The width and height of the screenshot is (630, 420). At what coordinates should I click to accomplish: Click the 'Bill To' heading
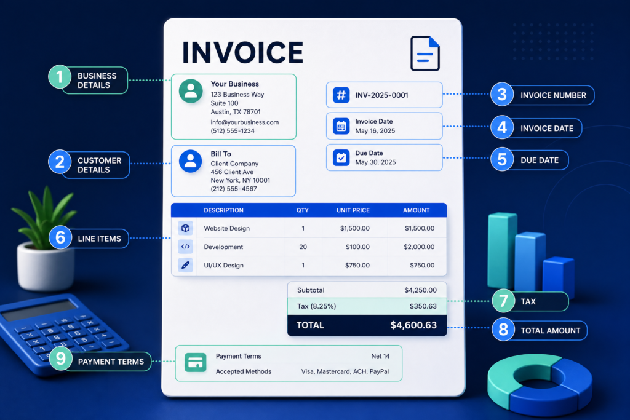221,154
